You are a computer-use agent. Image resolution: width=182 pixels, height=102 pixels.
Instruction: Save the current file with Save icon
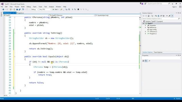click(x=17, y=9)
